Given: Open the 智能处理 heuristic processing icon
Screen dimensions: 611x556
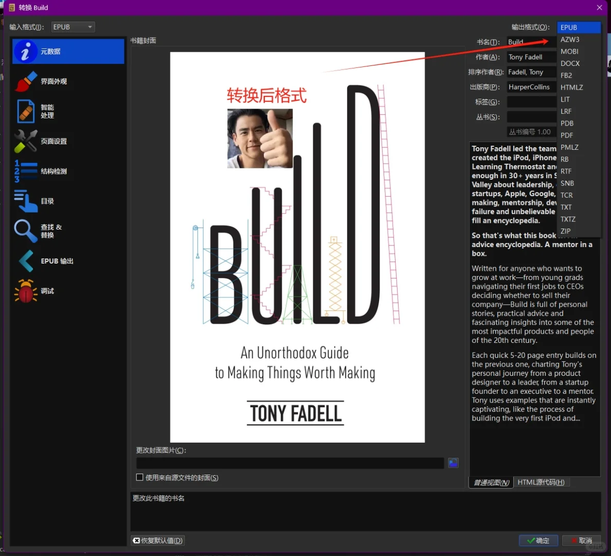Looking at the screenshot, I should [x=26, y=111].
